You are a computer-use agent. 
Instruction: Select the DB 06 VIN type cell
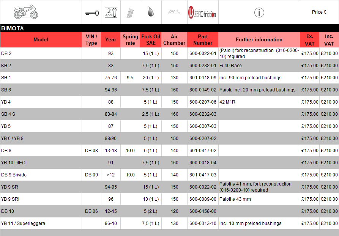(91, 211)
